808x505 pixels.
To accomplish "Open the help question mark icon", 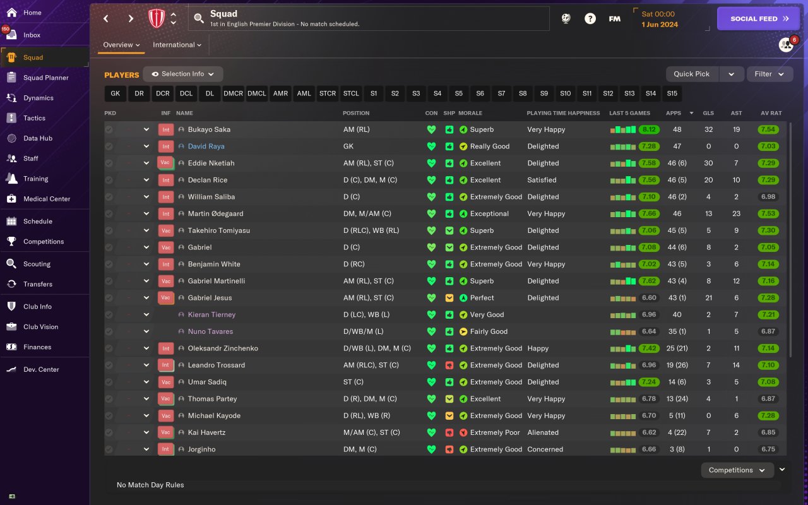I will (590, 18).
